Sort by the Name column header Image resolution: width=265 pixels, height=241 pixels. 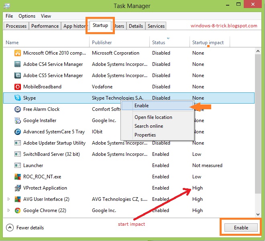46,42
